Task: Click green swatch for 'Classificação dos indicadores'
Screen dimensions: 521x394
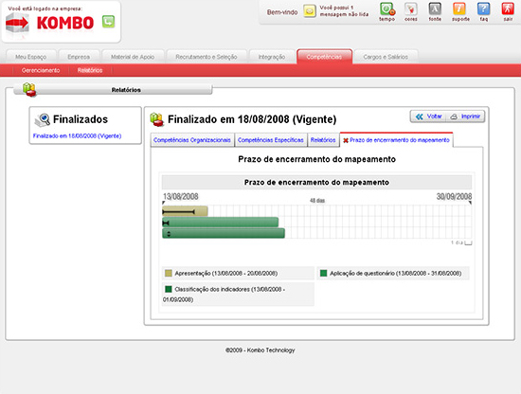Action: tap(169, 289)
